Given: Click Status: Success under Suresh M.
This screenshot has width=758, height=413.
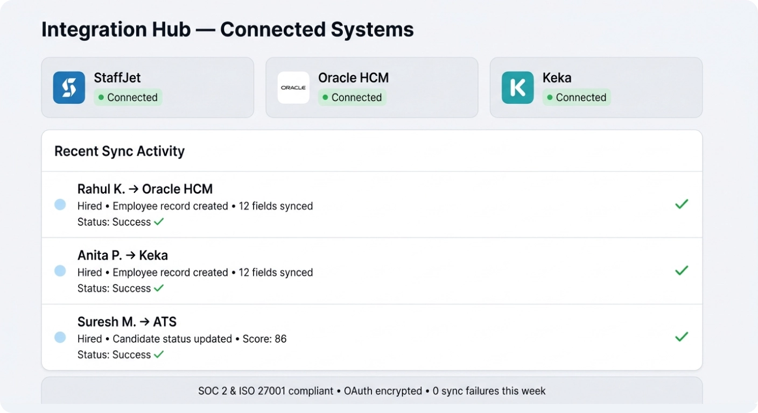Looking at the screenshot, I should pyautogui.click(x=120, y=355).
